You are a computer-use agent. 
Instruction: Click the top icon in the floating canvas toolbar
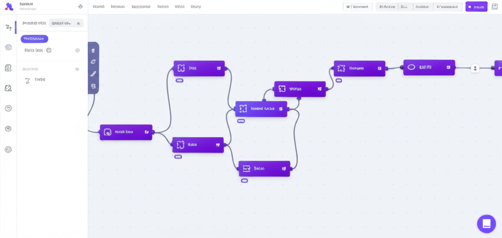click(x=93, y=50)
